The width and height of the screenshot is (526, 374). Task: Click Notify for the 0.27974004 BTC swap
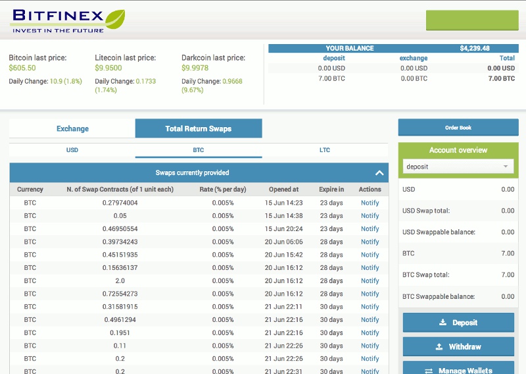pyautogui.click(x=370, y=203)
